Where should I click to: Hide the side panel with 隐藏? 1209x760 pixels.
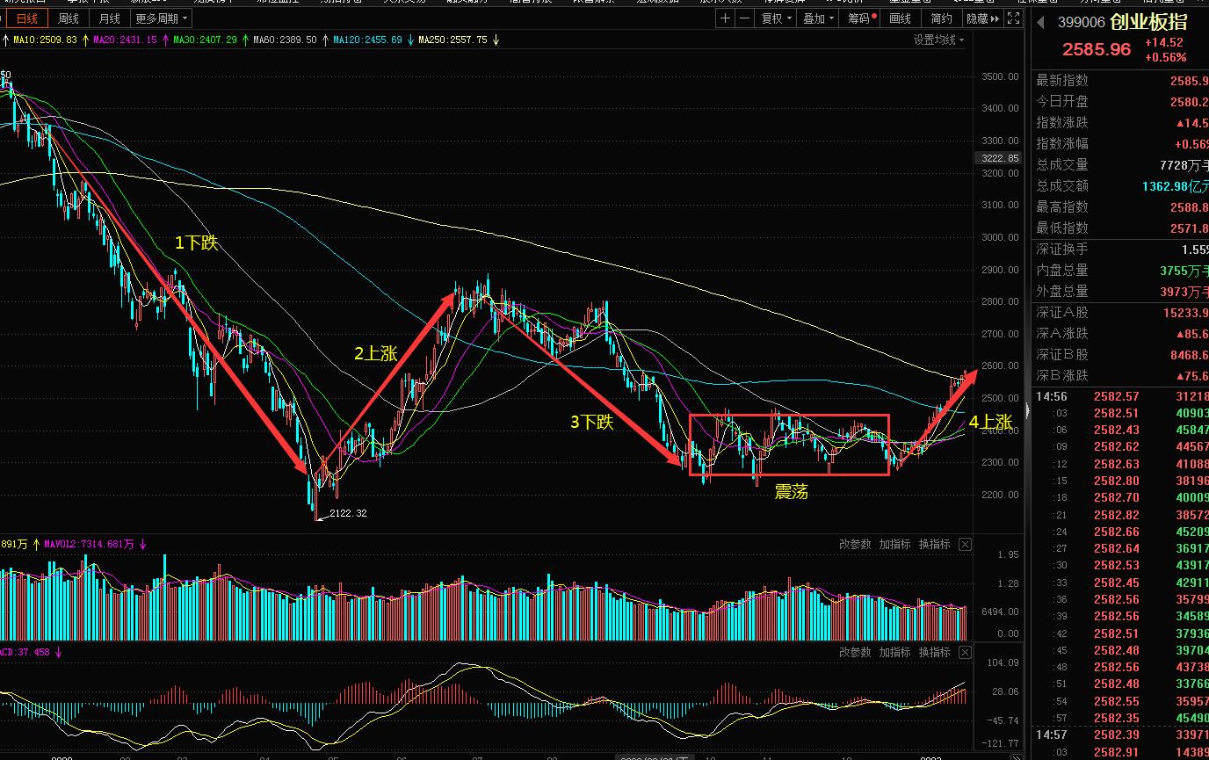[981, 18]
